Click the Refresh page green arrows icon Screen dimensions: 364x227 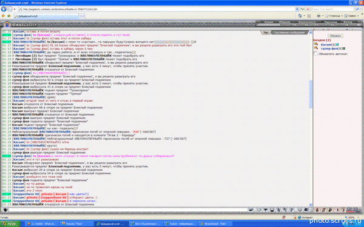click(302, 9)
